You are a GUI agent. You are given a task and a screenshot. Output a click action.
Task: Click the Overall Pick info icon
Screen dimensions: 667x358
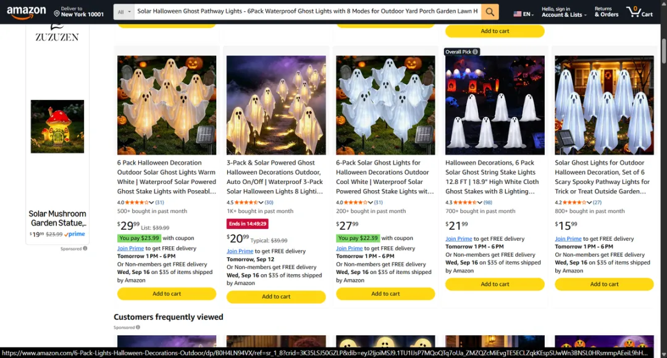[x=475, y=52]
